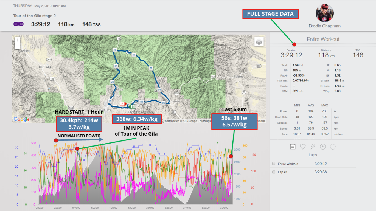Screen dimensions: 376x211
Task: Click the red 1MIN PEAK marker on the chart
Action: click(77, 148)
